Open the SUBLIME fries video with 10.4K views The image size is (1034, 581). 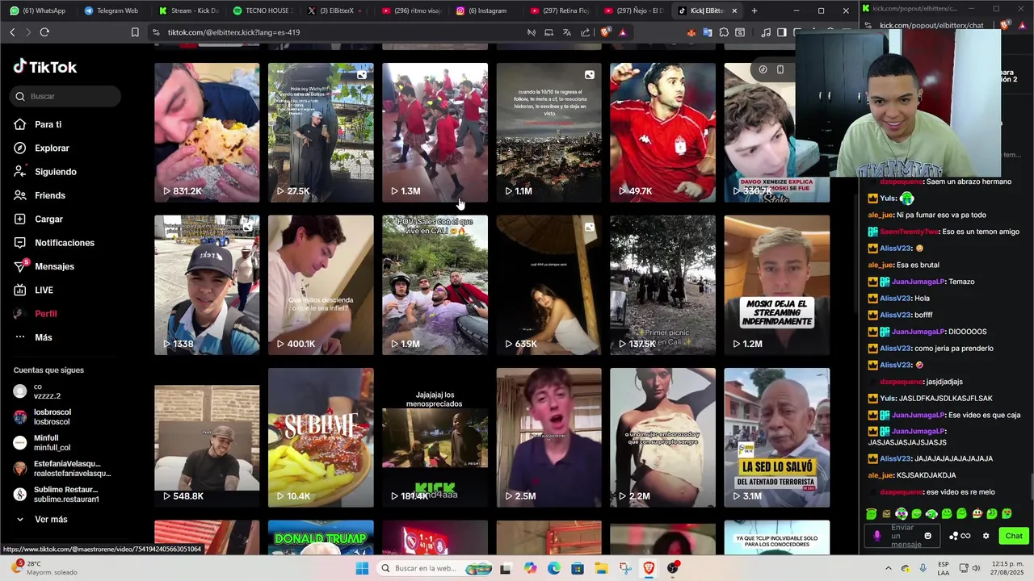tap(321, 437)
